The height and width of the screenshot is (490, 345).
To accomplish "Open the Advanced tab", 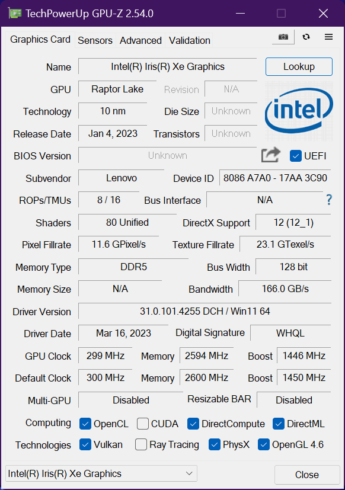I will click(x=140, y=40).
